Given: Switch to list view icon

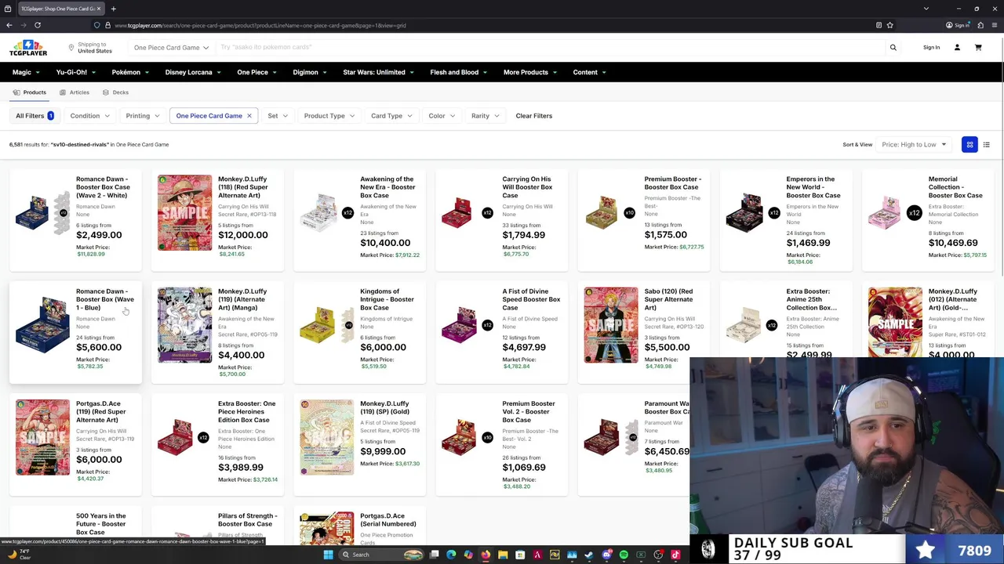Looking at the screenshot, I should 987,144.
